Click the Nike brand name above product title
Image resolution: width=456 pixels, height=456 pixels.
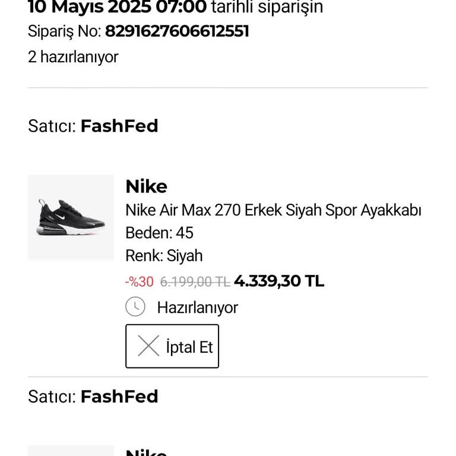146,186
